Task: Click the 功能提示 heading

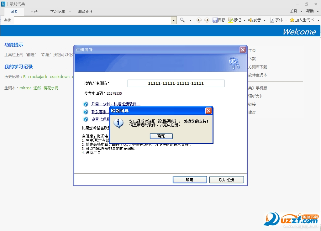Action: (x=14, y=45)
